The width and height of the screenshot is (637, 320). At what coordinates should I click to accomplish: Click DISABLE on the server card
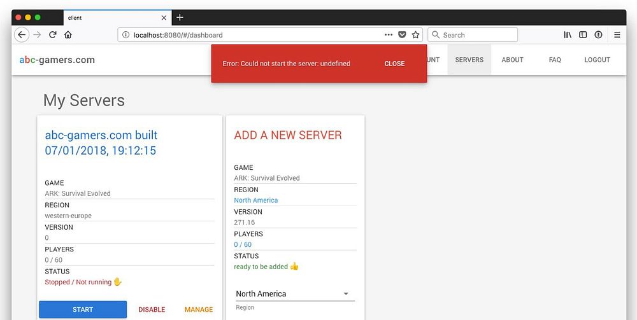pos(152,309)
